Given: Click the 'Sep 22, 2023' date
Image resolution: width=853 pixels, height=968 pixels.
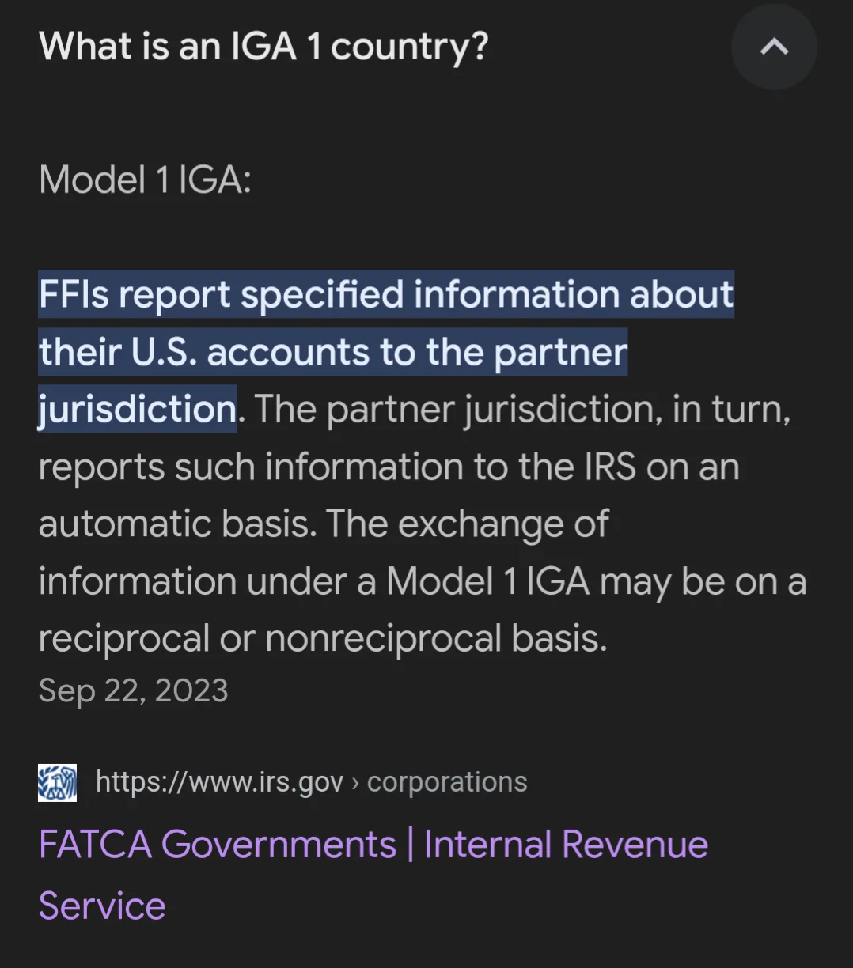Looking at the screenshot, I should pos(133,690).
